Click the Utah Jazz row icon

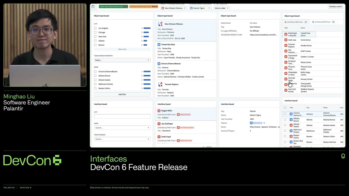pyautogui.click(x=286, y=40)
